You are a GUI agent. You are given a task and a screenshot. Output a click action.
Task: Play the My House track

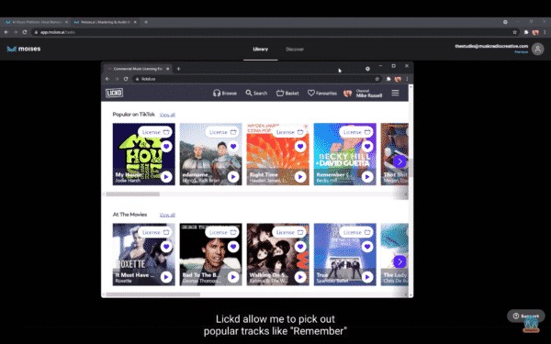point(166,177)
